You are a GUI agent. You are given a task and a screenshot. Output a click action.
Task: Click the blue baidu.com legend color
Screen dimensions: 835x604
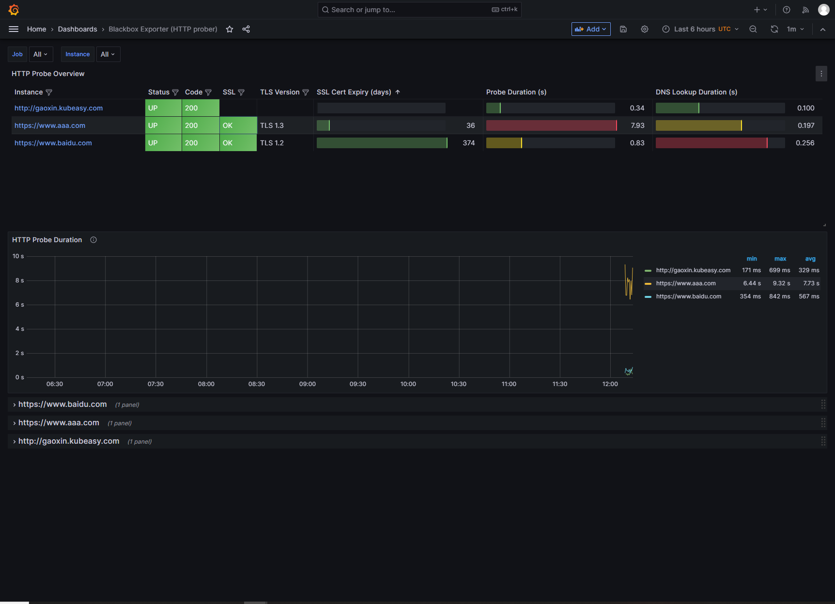click(x=648, y=297)
